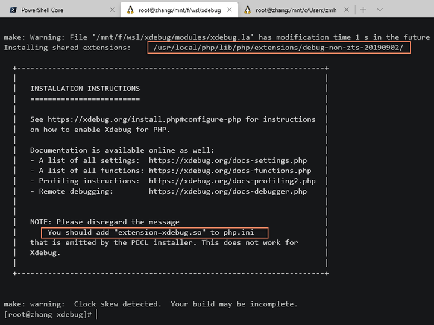The image size is (434, 325).
Task: Click the penguin icon on Users/zmh tab
Action: click(248, 10)
